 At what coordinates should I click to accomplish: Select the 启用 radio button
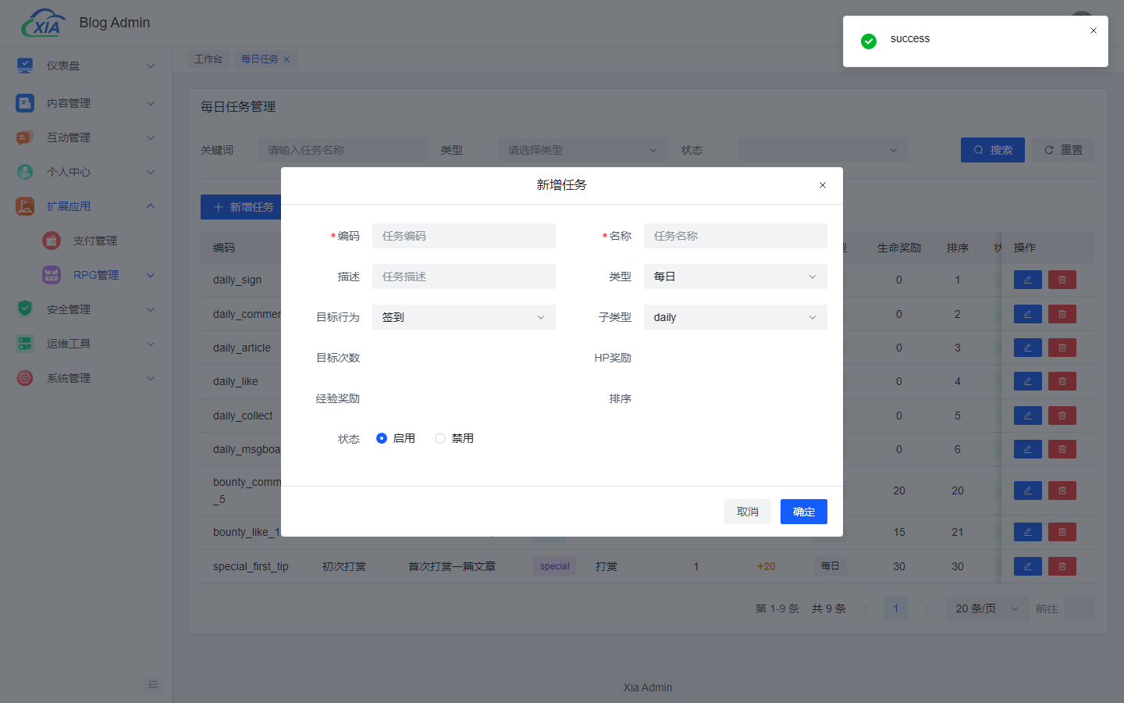(x=382, y=438)
